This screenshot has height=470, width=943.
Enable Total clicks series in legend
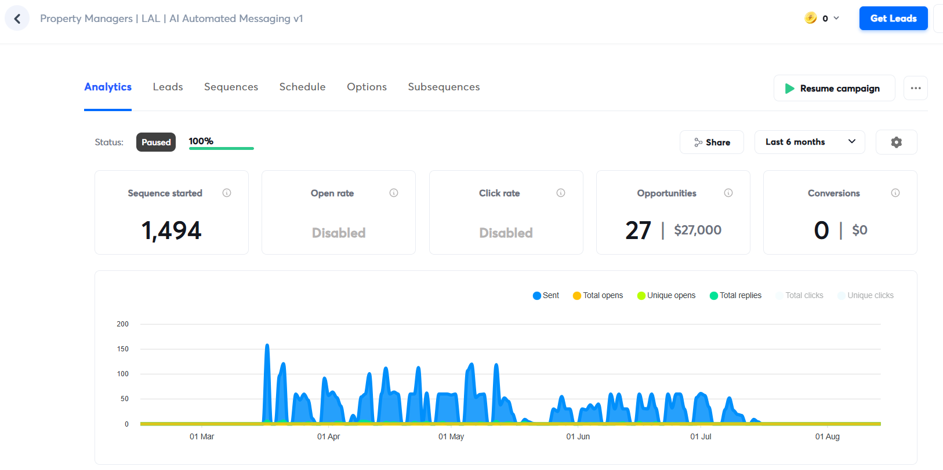point(799,295)
